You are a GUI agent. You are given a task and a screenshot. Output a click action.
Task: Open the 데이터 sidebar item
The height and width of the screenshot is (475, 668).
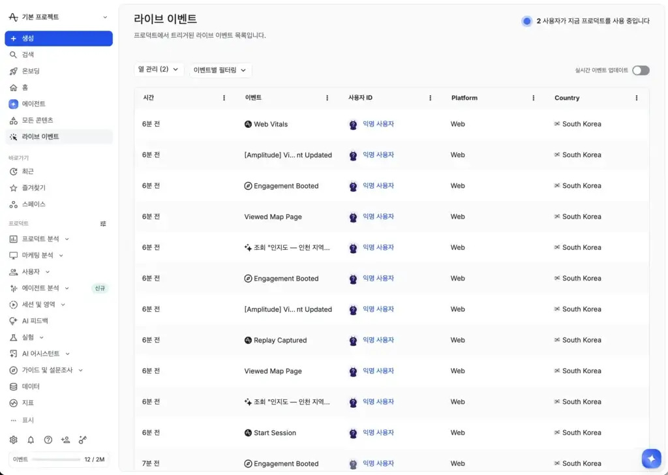[58, 386]
